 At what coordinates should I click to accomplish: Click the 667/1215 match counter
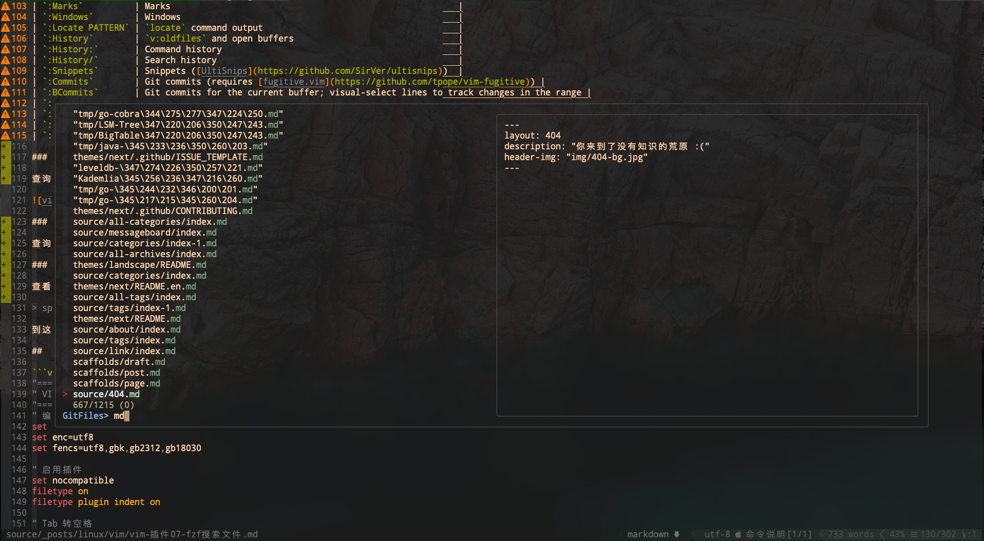point(104,405)
